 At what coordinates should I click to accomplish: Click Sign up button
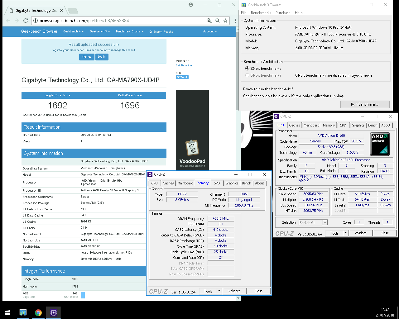point(87,57)
